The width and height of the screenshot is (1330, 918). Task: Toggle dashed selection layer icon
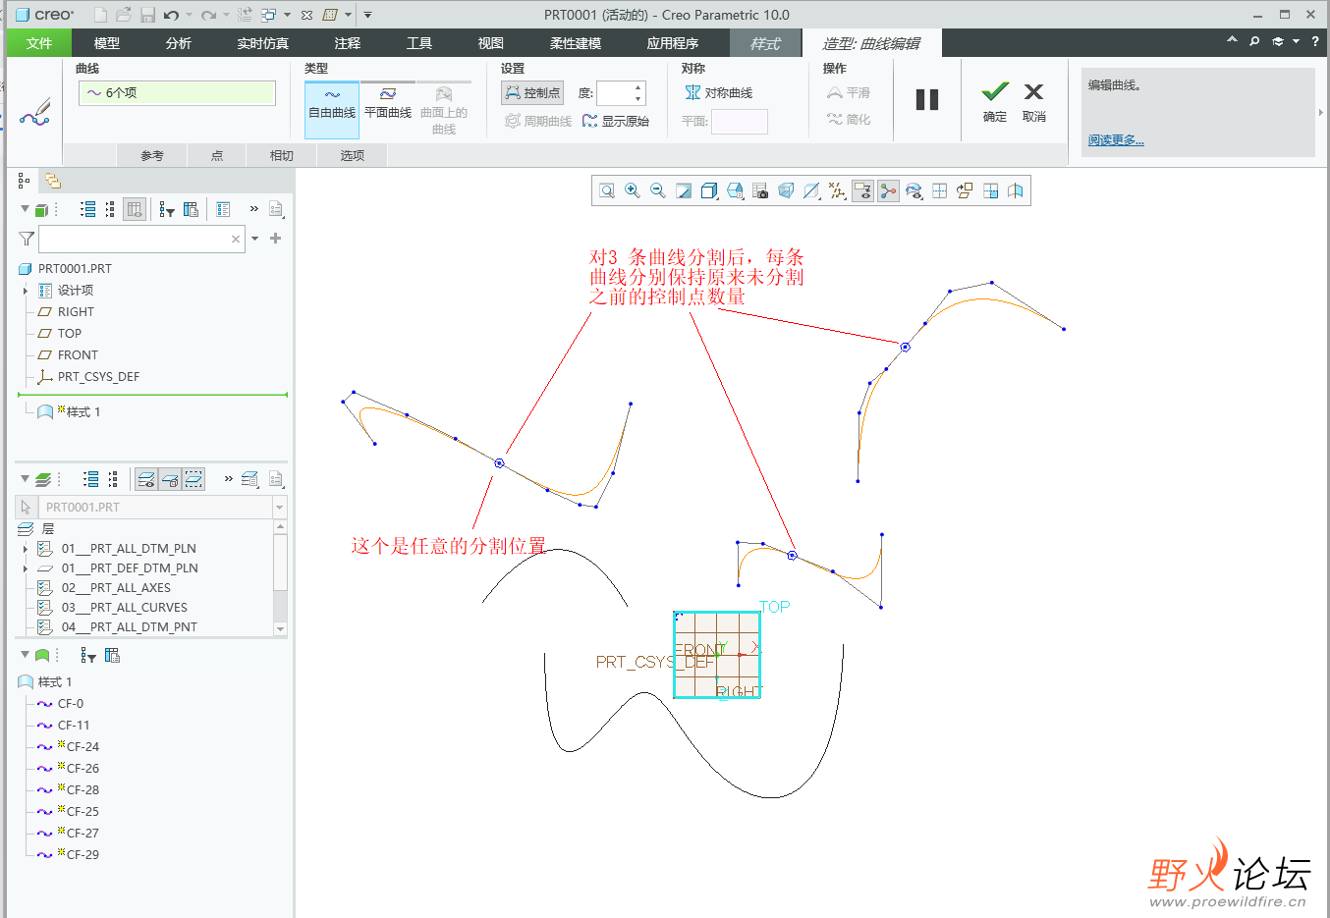[x=194, y=479]
